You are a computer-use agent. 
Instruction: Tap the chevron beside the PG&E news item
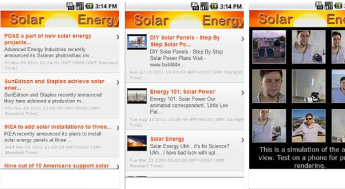(x=118, y=37)
